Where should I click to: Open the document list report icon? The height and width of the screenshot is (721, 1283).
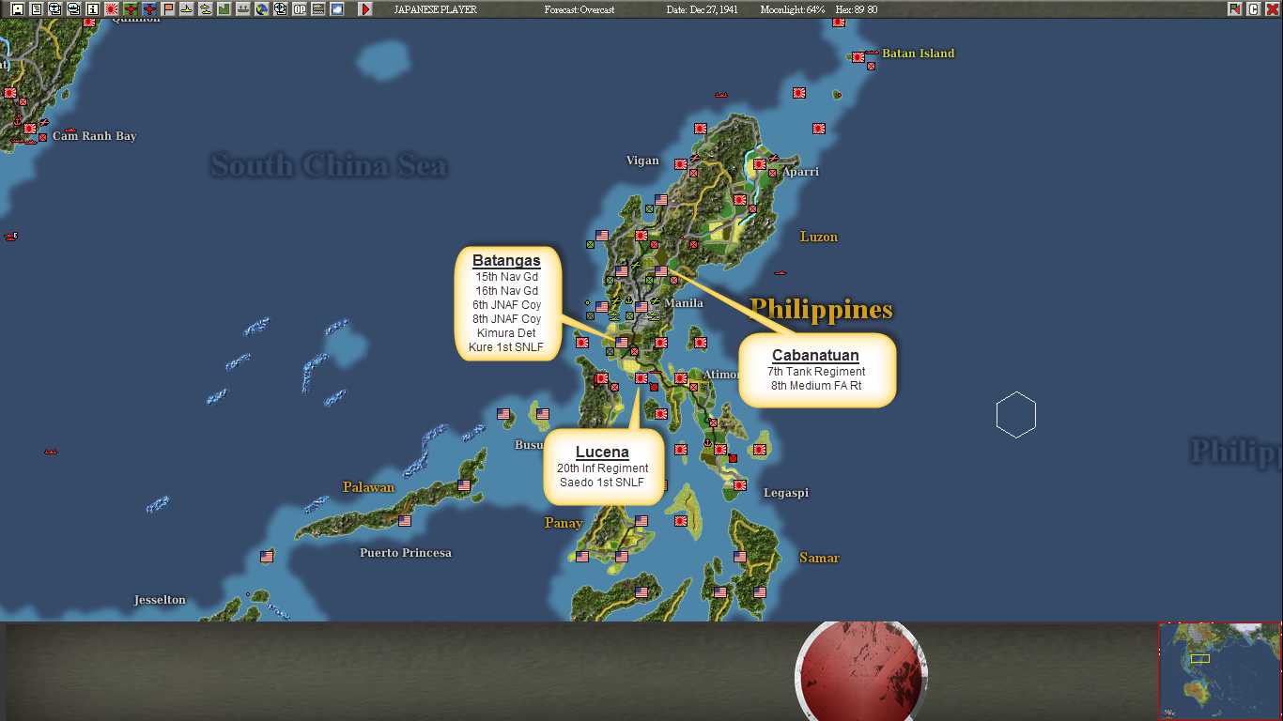point(36,9)
